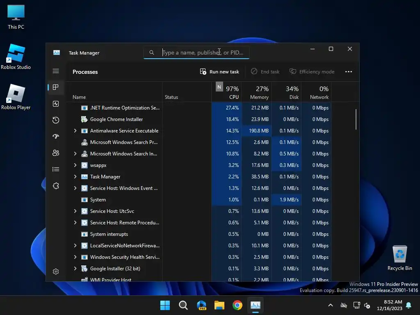Sort by the Status column header

[x=187, y=92]
